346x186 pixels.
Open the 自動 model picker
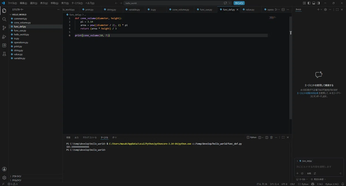tap(309, 173)
